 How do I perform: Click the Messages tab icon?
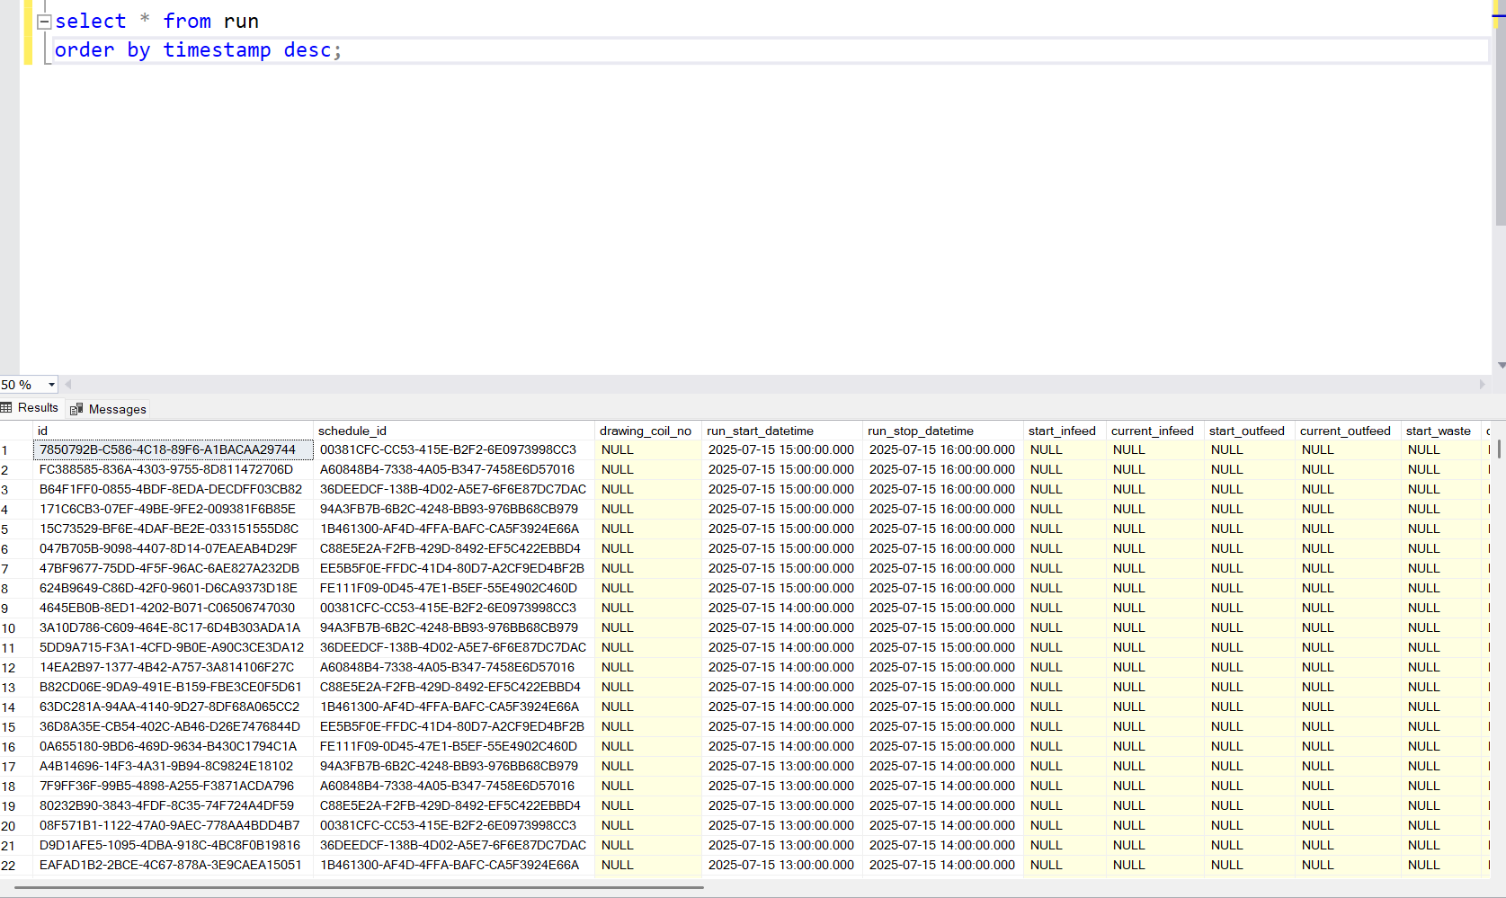[x=76, y=409]
